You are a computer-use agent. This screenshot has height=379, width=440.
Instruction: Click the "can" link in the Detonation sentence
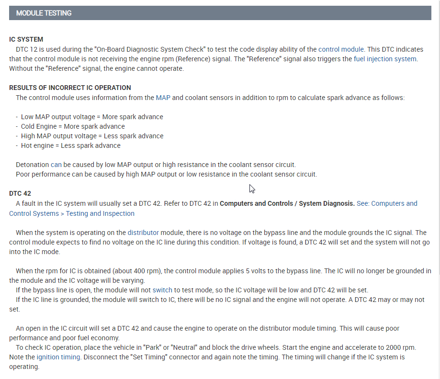(56, 165)
